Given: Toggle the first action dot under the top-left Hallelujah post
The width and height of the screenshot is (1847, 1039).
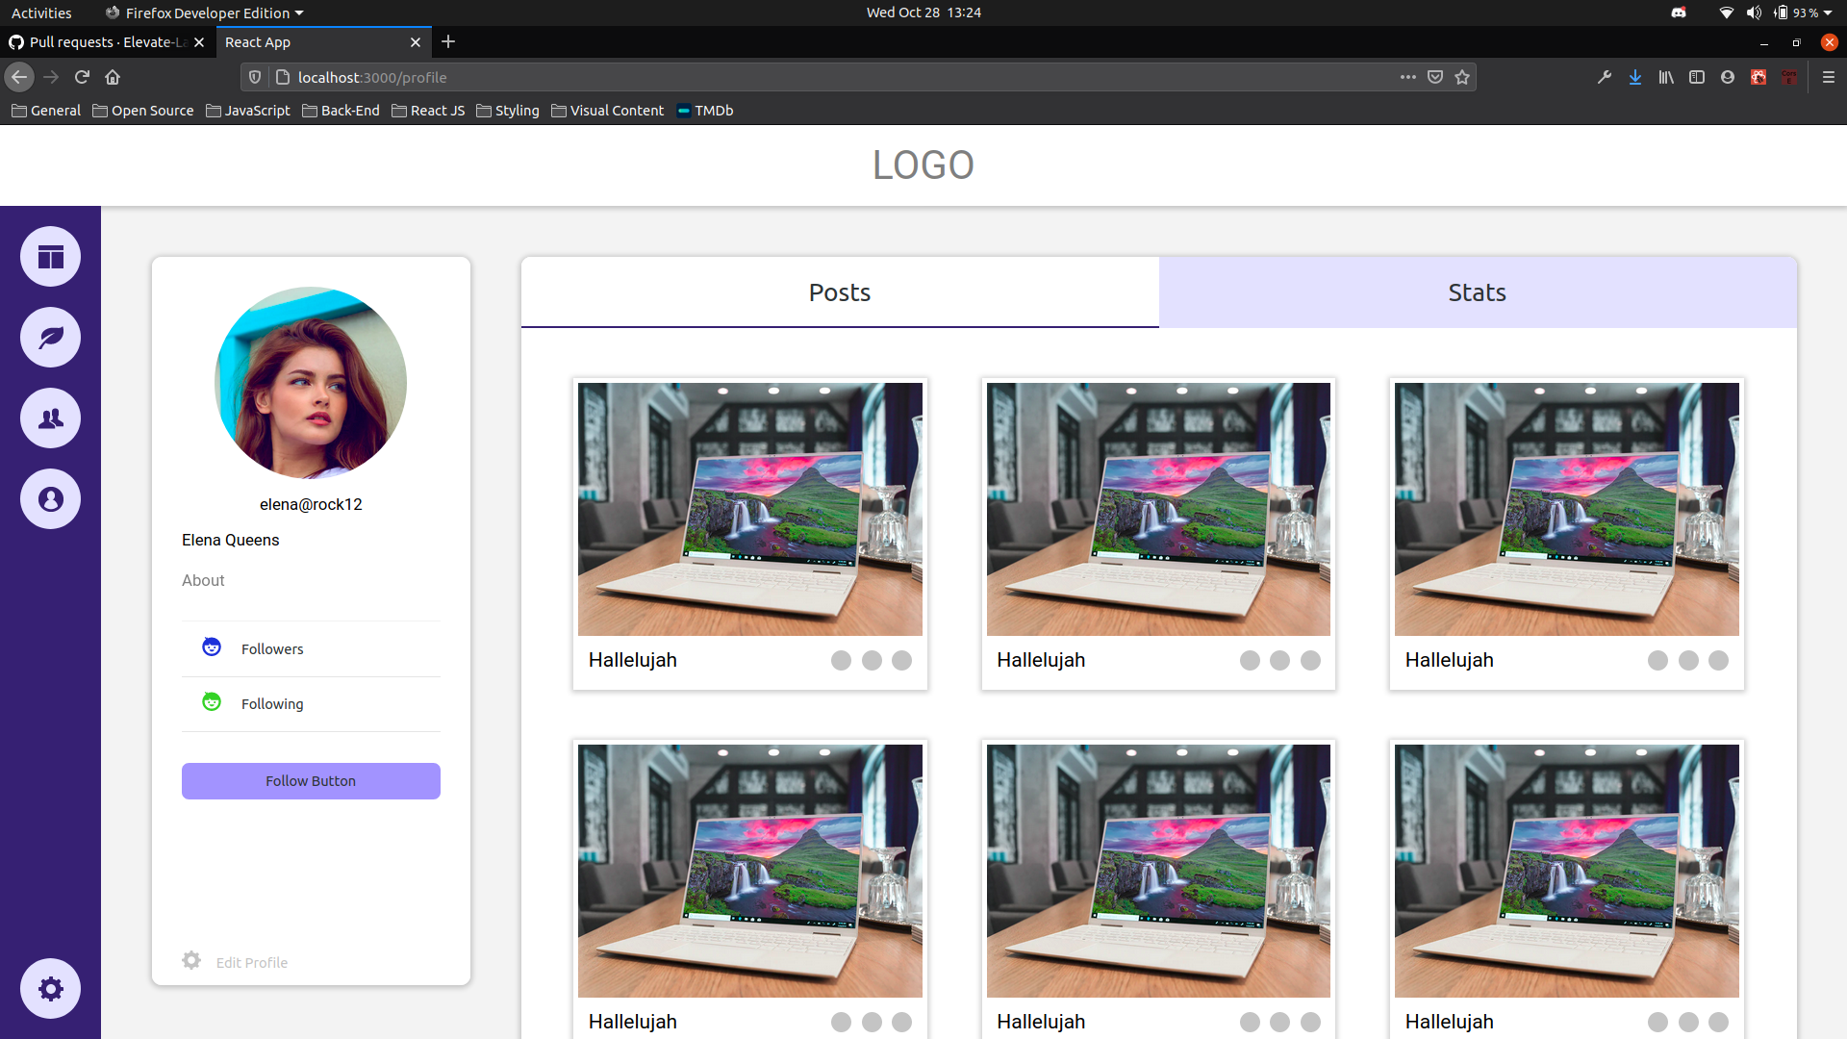Looking at the screenshot, I should point(842,661).
